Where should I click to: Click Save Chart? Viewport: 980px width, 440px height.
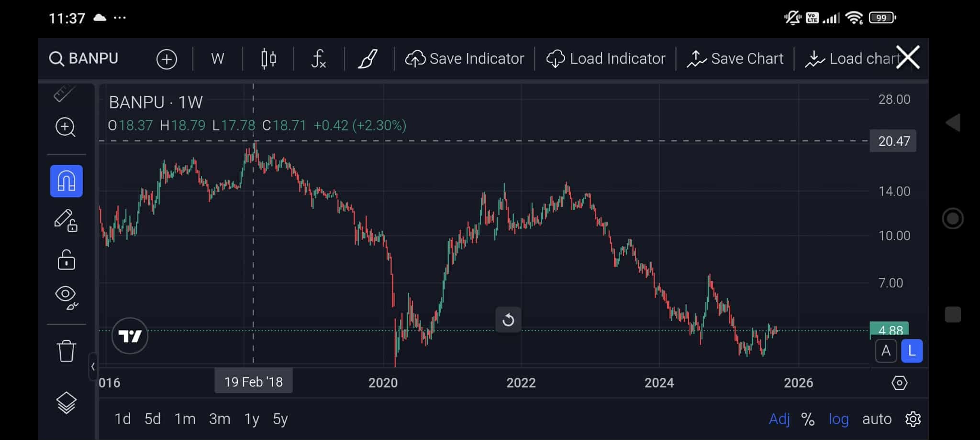735,59
